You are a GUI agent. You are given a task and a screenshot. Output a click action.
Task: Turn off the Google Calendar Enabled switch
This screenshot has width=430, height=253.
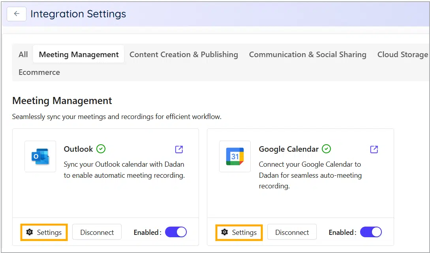click(371, 232)
